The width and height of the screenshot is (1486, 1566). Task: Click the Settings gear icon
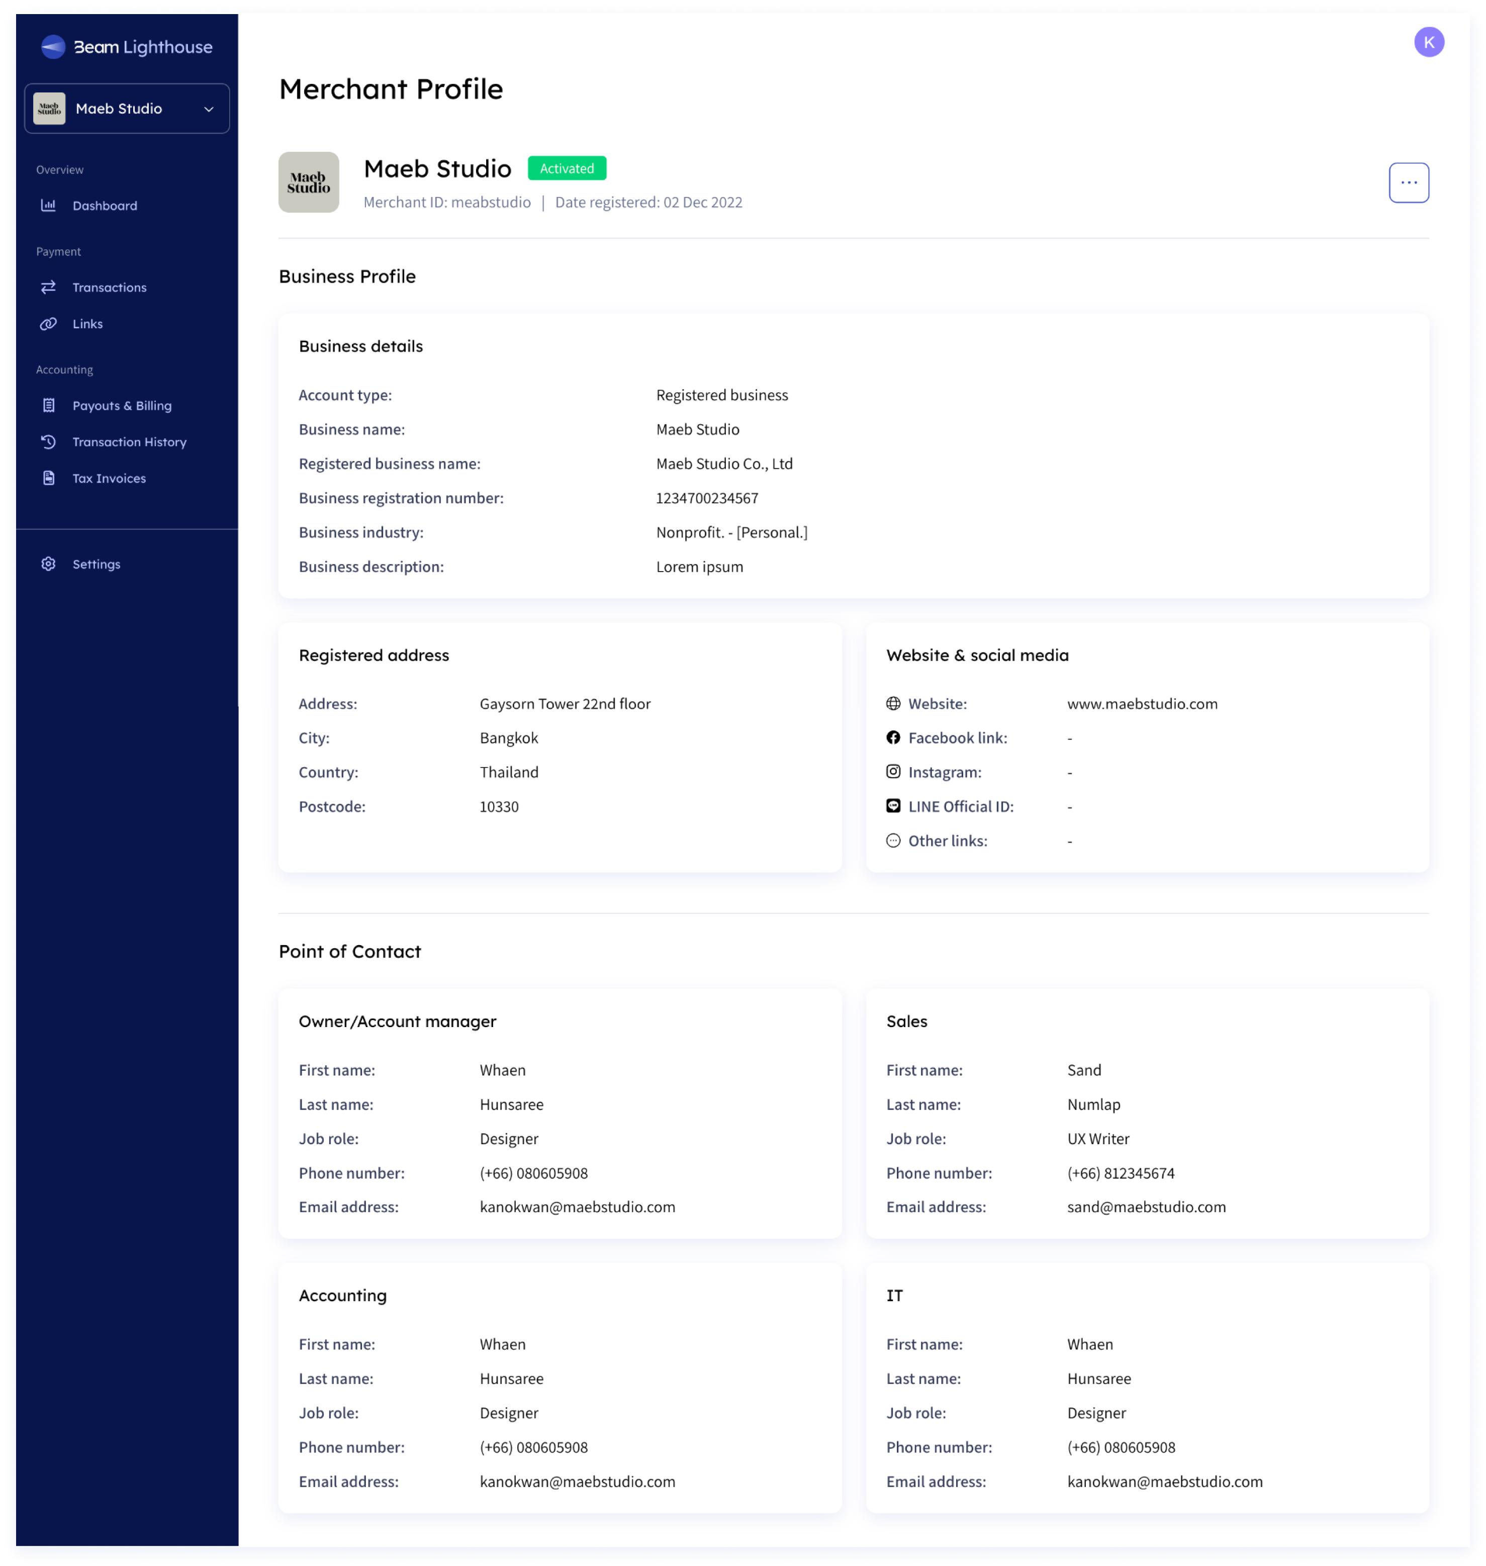pos(48,563)
